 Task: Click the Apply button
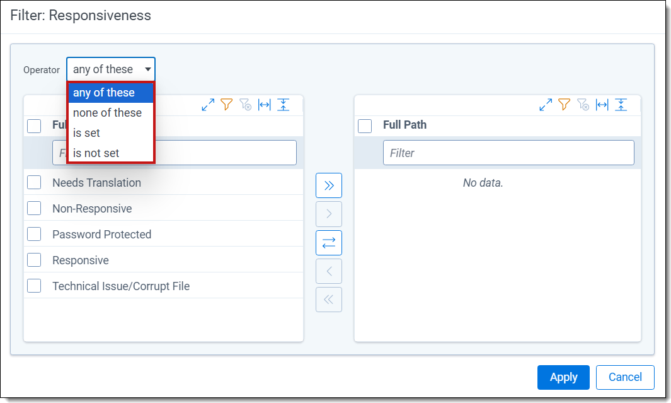coord(563,377)
